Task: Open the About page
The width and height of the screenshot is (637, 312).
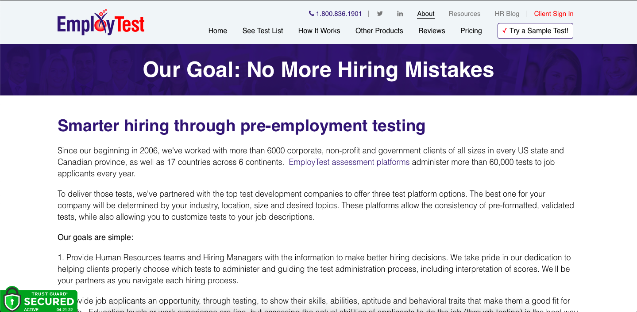Action: (425, 14)
